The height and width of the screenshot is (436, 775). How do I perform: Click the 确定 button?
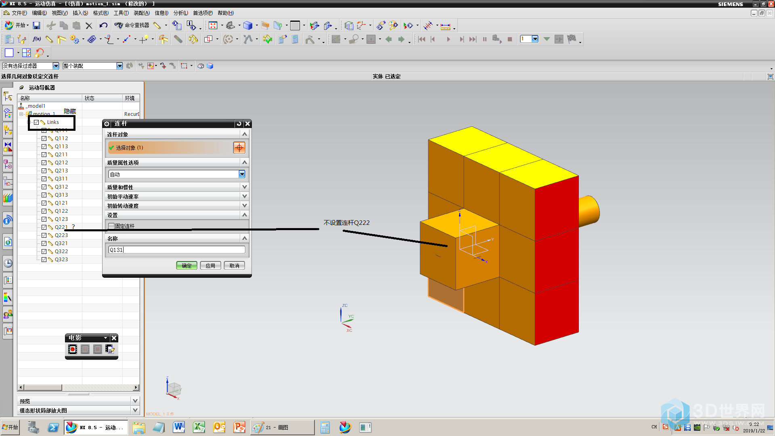tap(186, 266)
